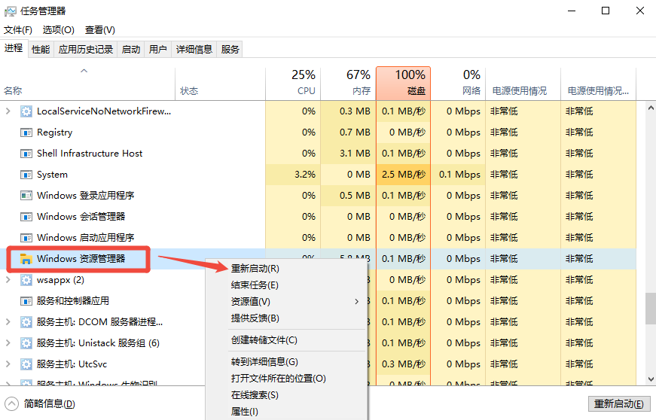Click the 3.1 MB memory value
The image size is (656, 420).
(x=355, y=154)
